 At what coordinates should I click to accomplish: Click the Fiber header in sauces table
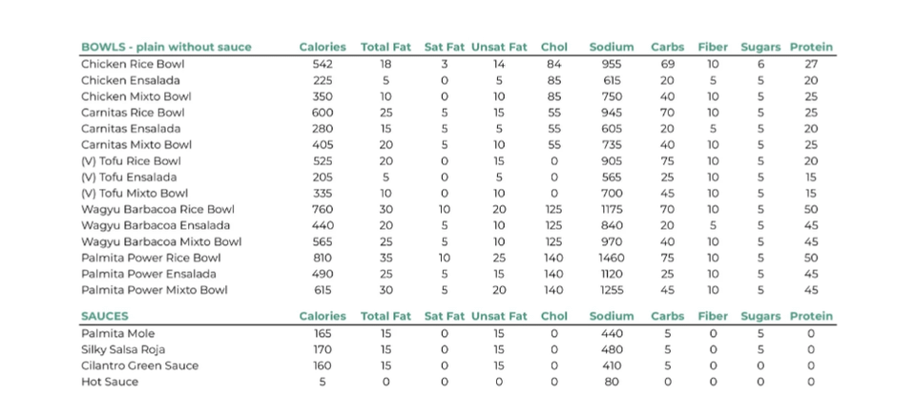713,316
